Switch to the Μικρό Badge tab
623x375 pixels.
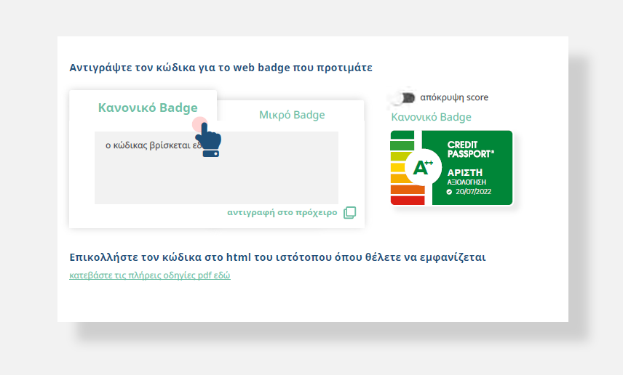tap(292, 115)
